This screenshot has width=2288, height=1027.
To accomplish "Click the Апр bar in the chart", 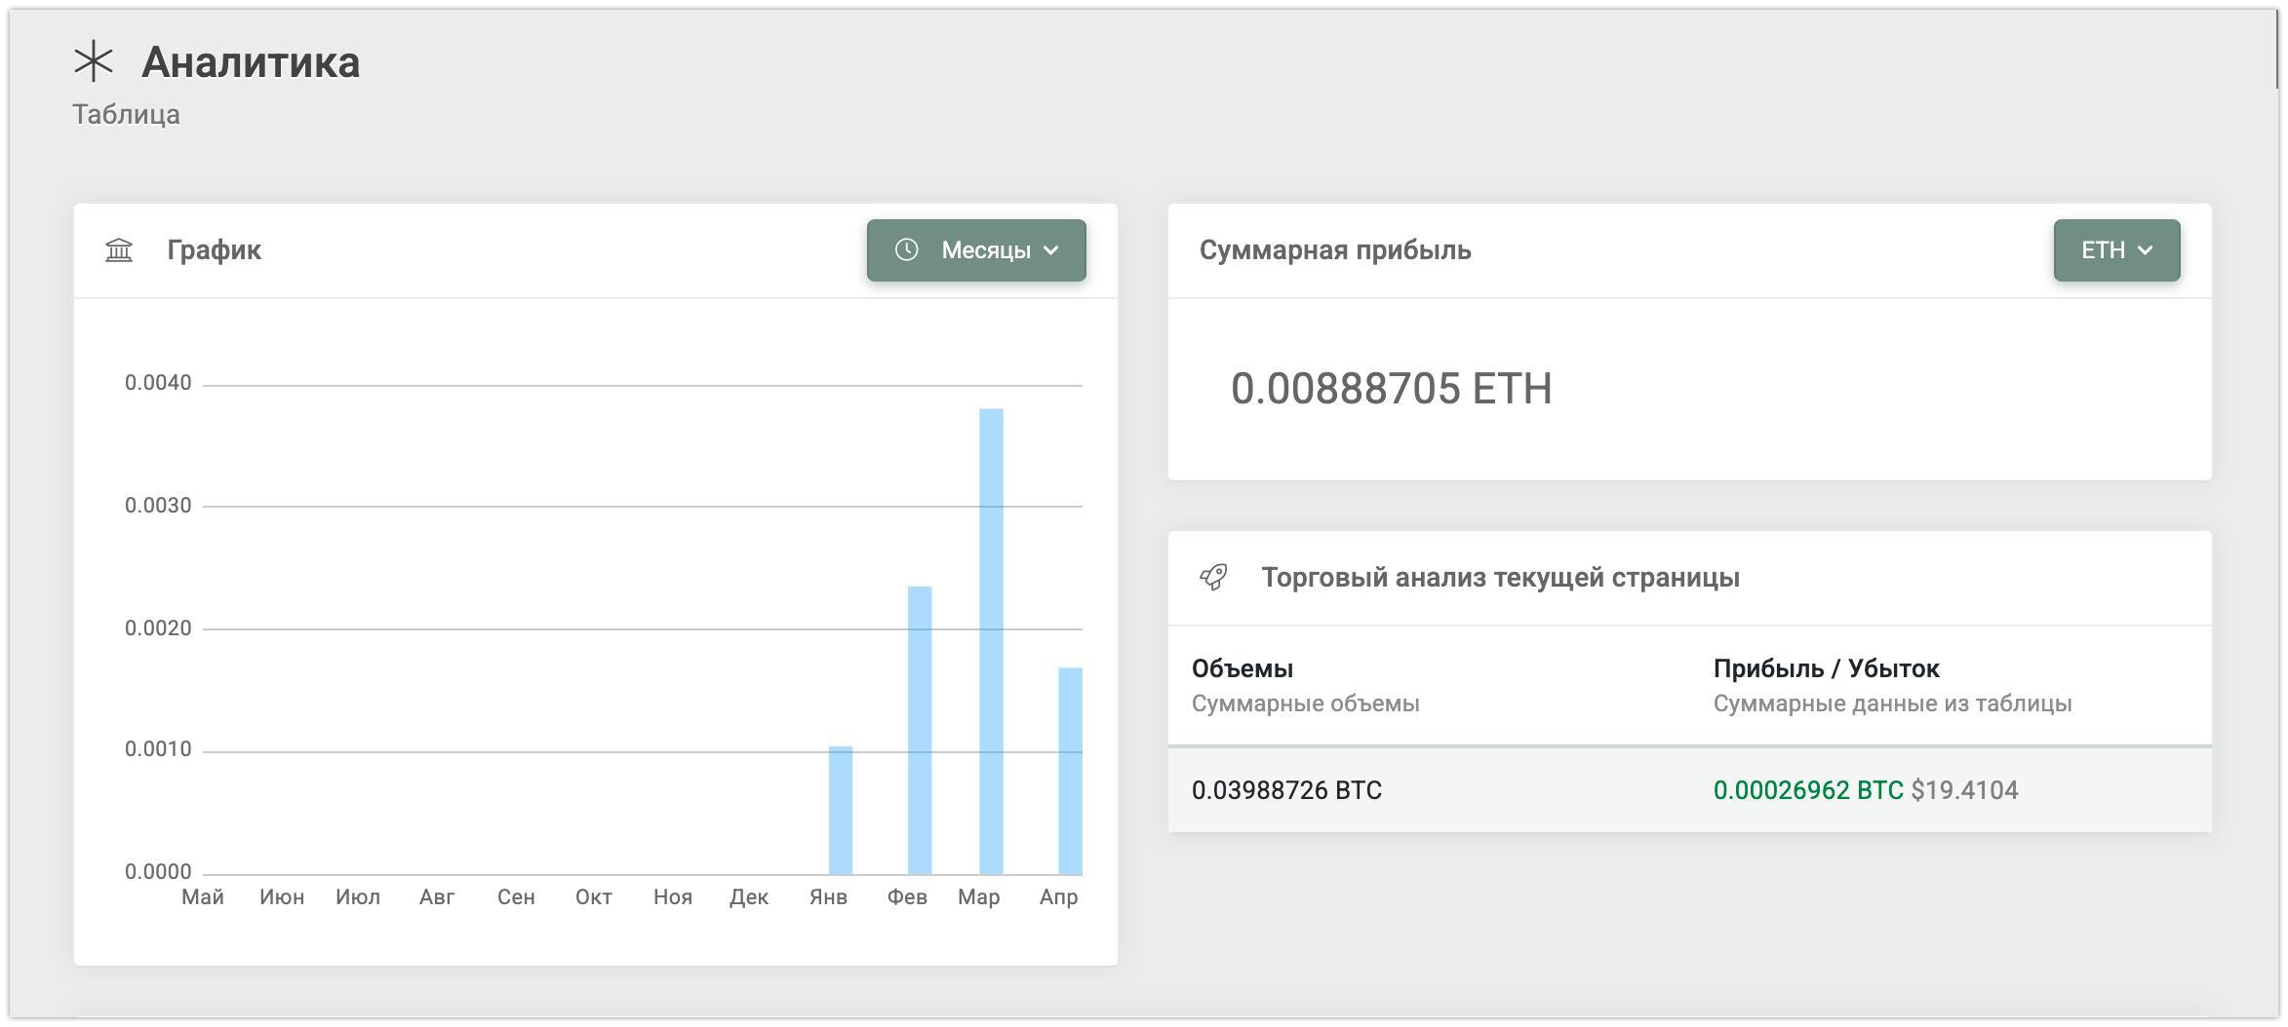I will click(1070, 771).
